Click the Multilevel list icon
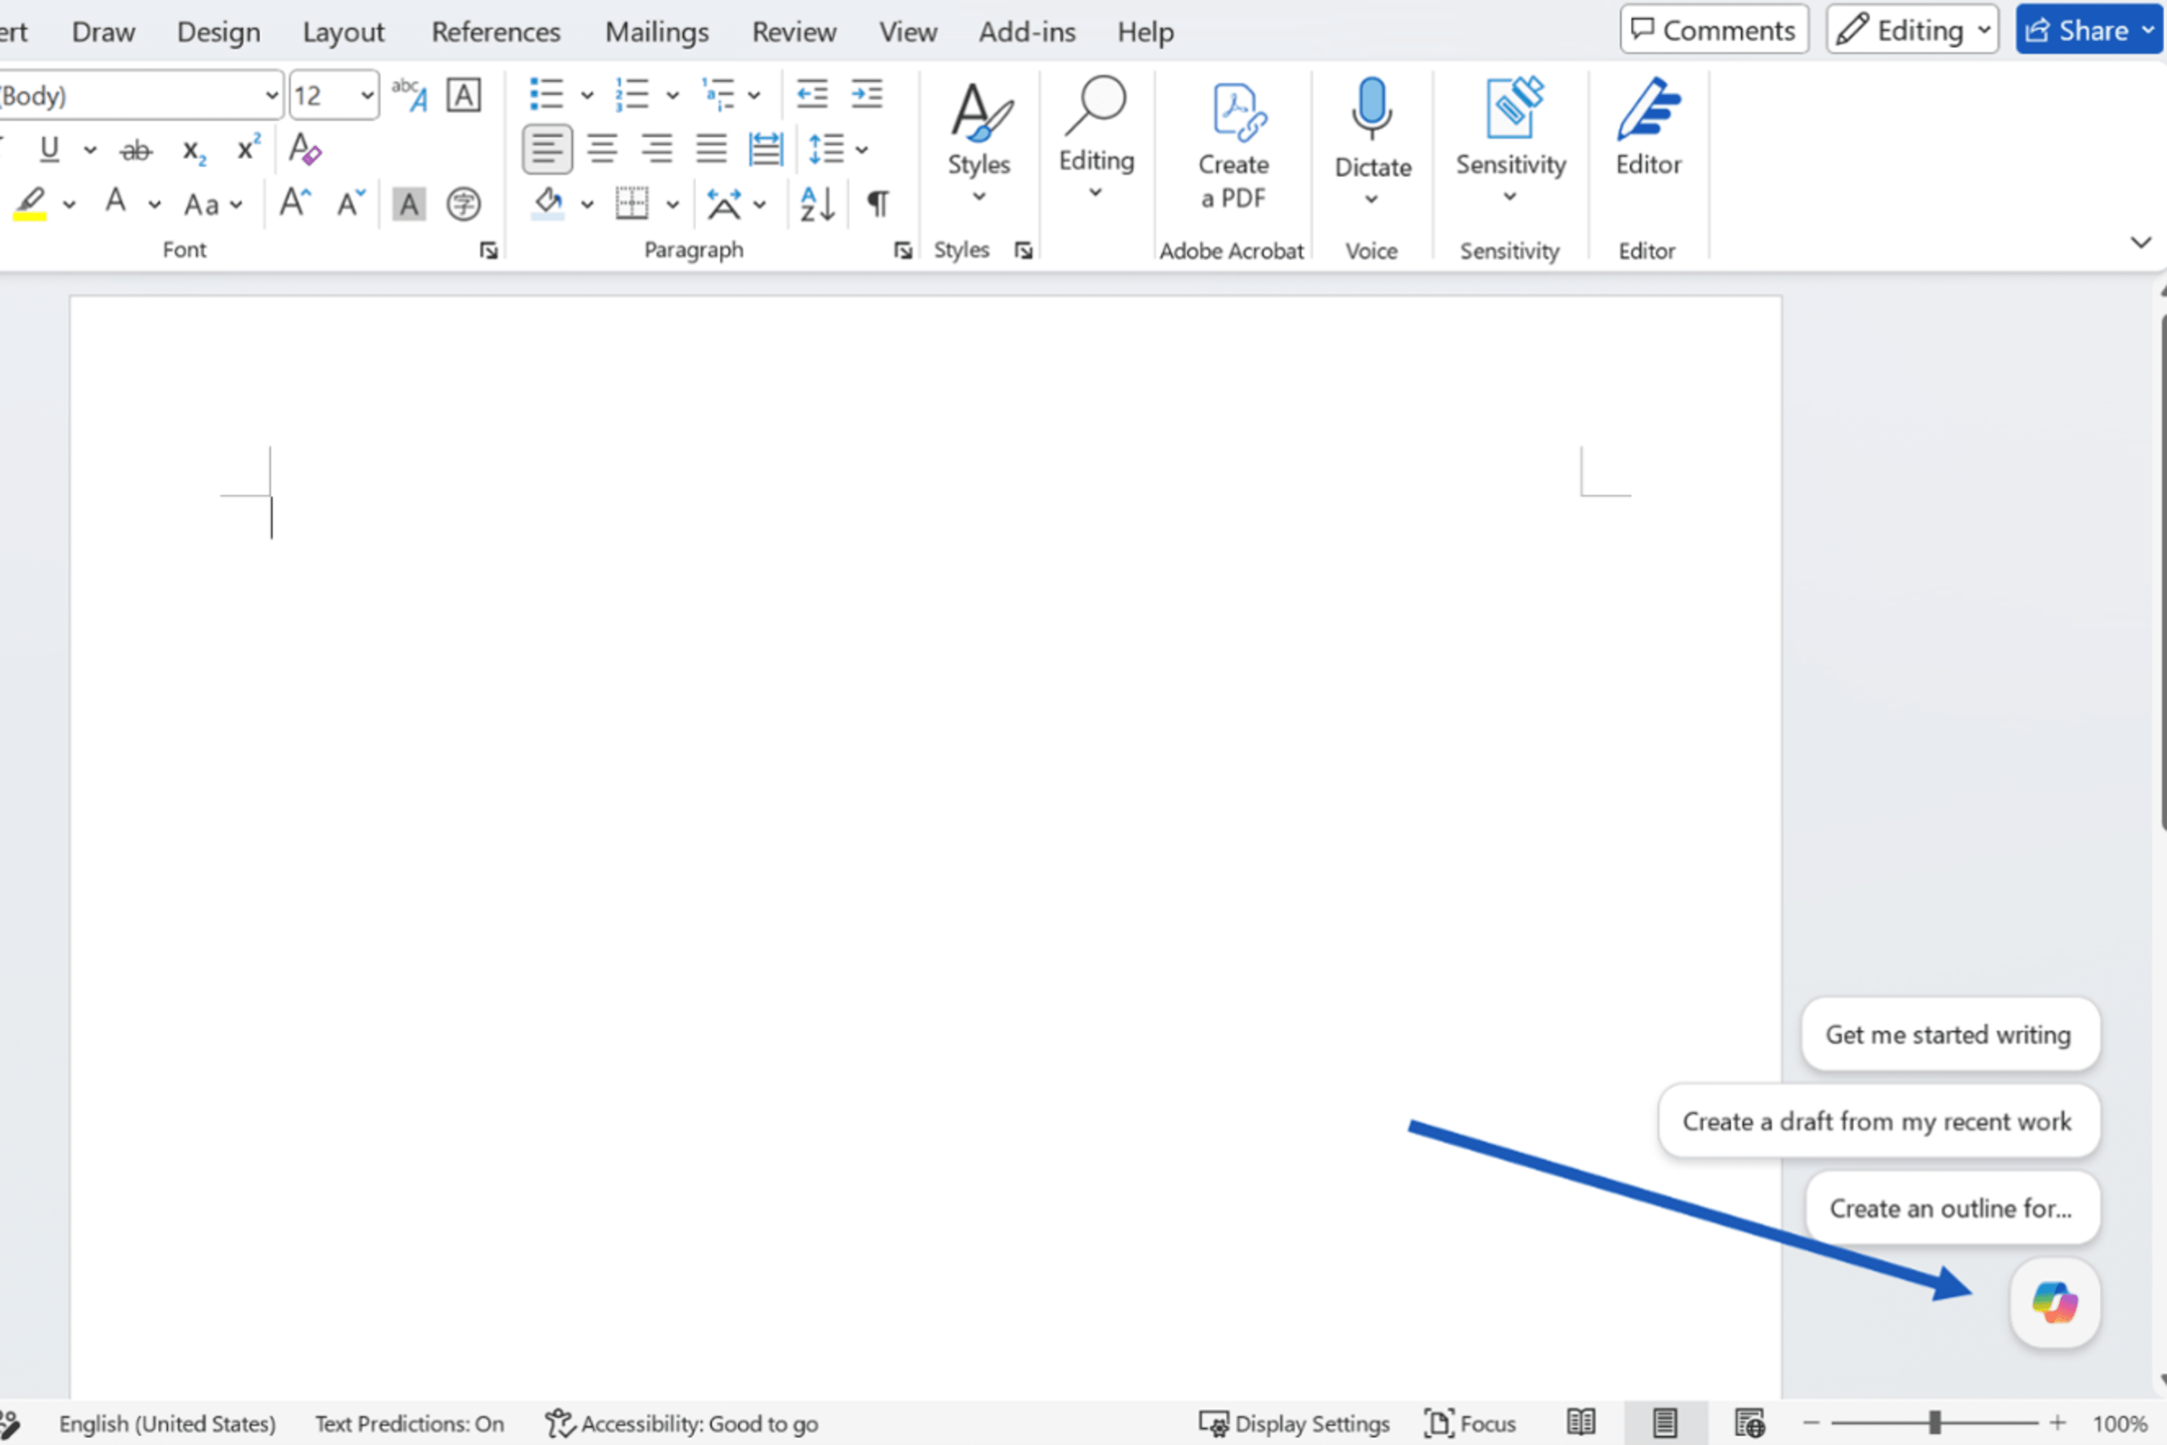2167x1445 pixels. pyautogui.click(x=718, y=94)
